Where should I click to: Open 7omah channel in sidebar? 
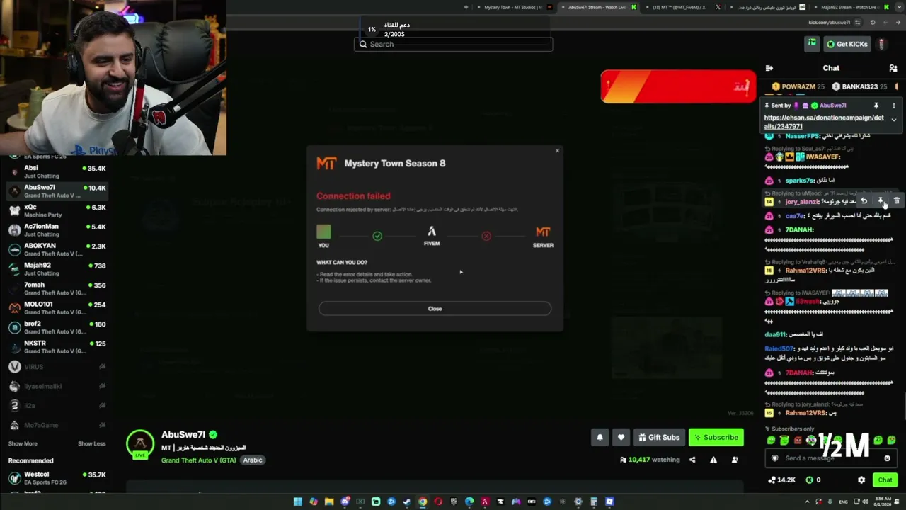tap(57, 288)
